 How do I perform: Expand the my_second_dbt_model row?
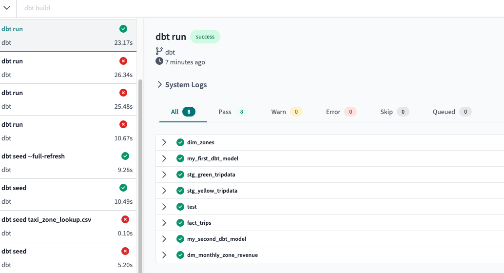point(164,239)
